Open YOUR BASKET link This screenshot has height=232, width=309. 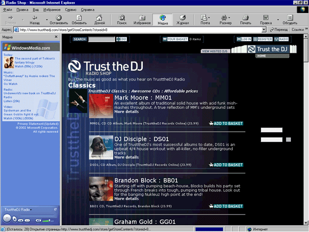coord(175,39)
